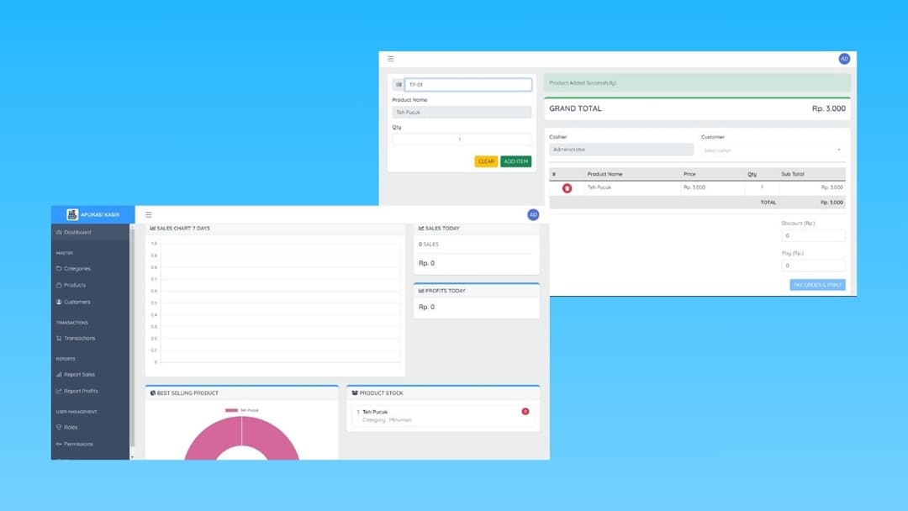Screen dimensions: 908x511
Task: Toggle the dashboard sidebar hamburger menu
Action: pyautogui.click(x=149, y=215)
